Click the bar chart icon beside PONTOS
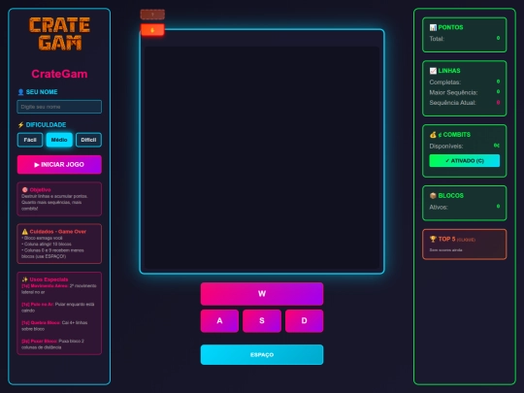Viewport: 524px width, 393px height. pos(433,27)
